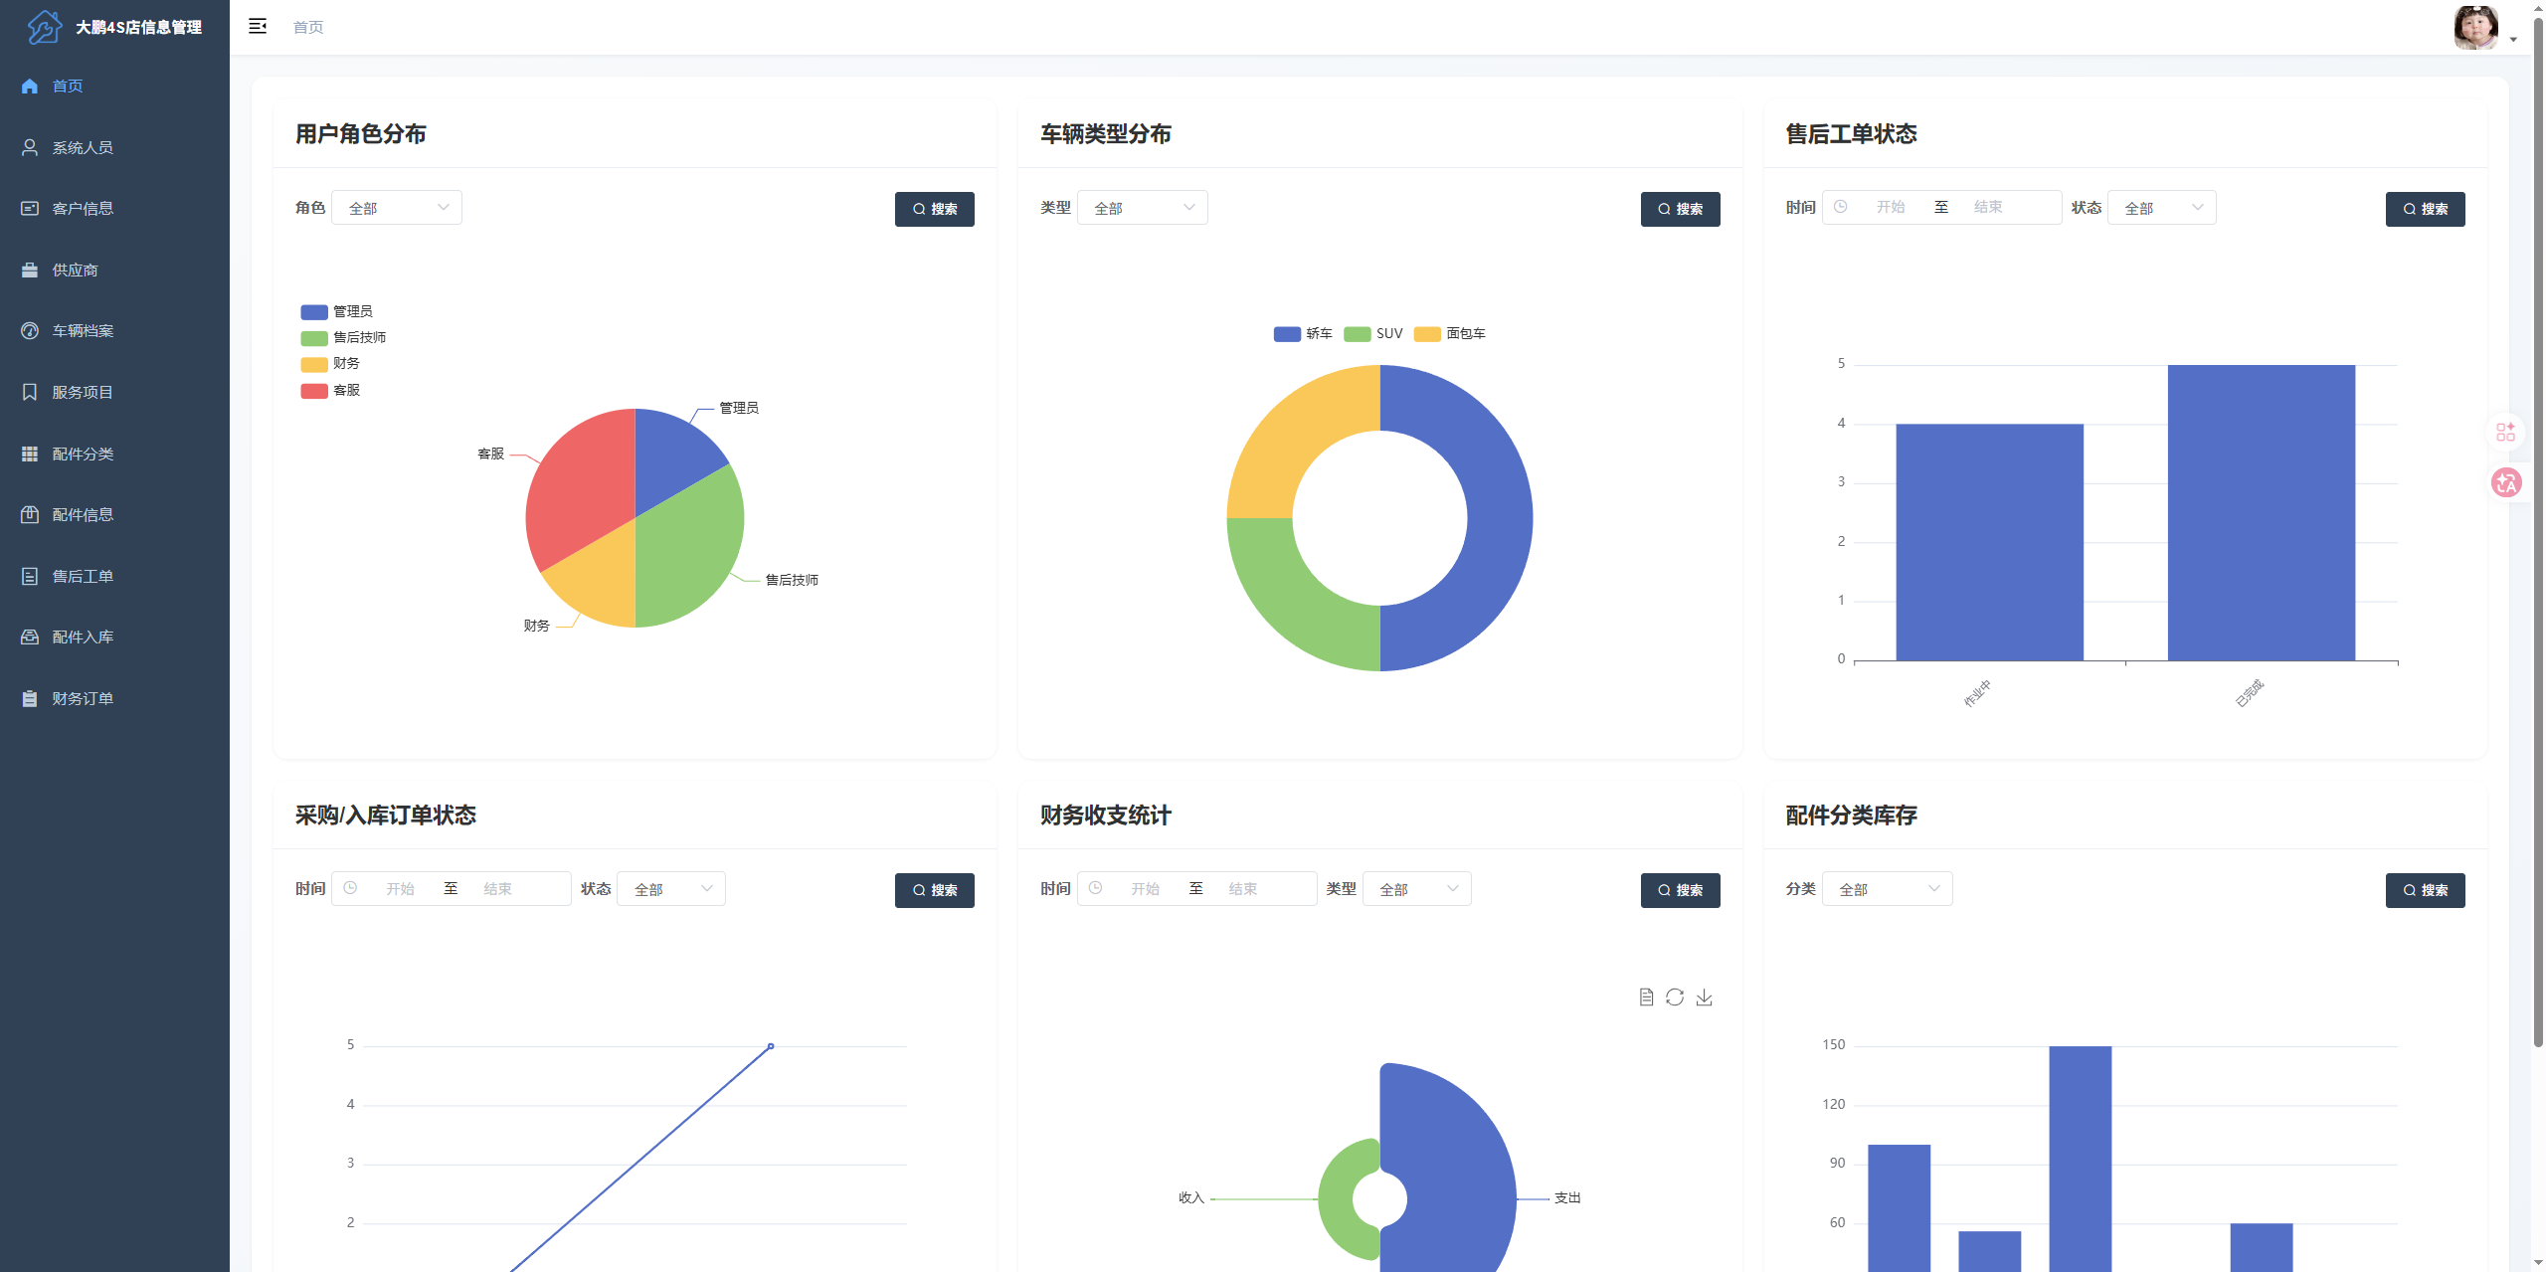
Task: Click the clock icon in 售后工单状态 time range
Action: click(x=1841, y=207)
